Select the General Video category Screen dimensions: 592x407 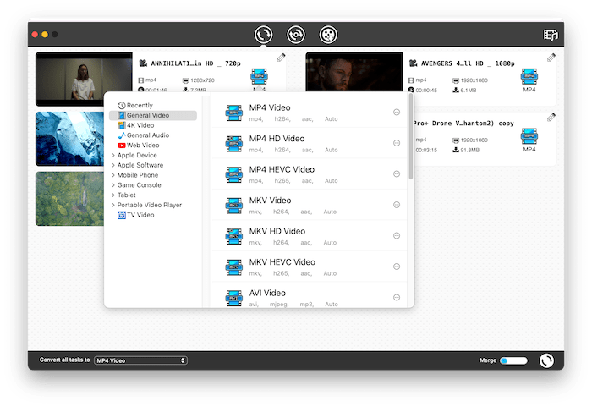147,115
